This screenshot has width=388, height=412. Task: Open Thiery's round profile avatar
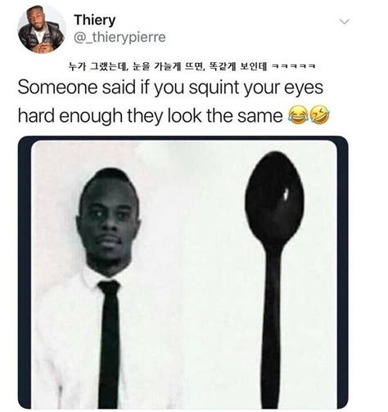tap(42, 29)
